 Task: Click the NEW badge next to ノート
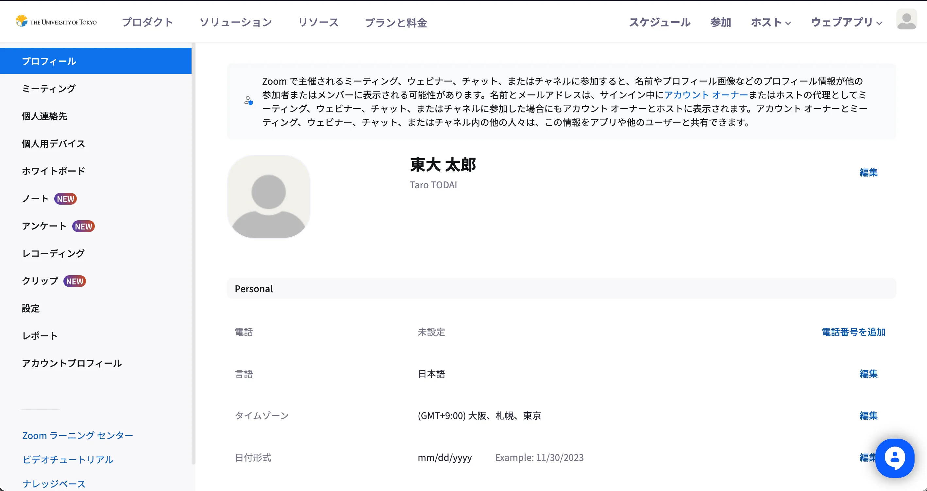click(x=65, y=199)
